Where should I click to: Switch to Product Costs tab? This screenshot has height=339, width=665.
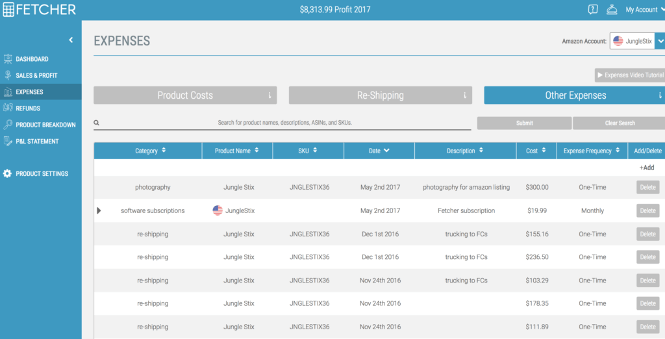[185, 95]
